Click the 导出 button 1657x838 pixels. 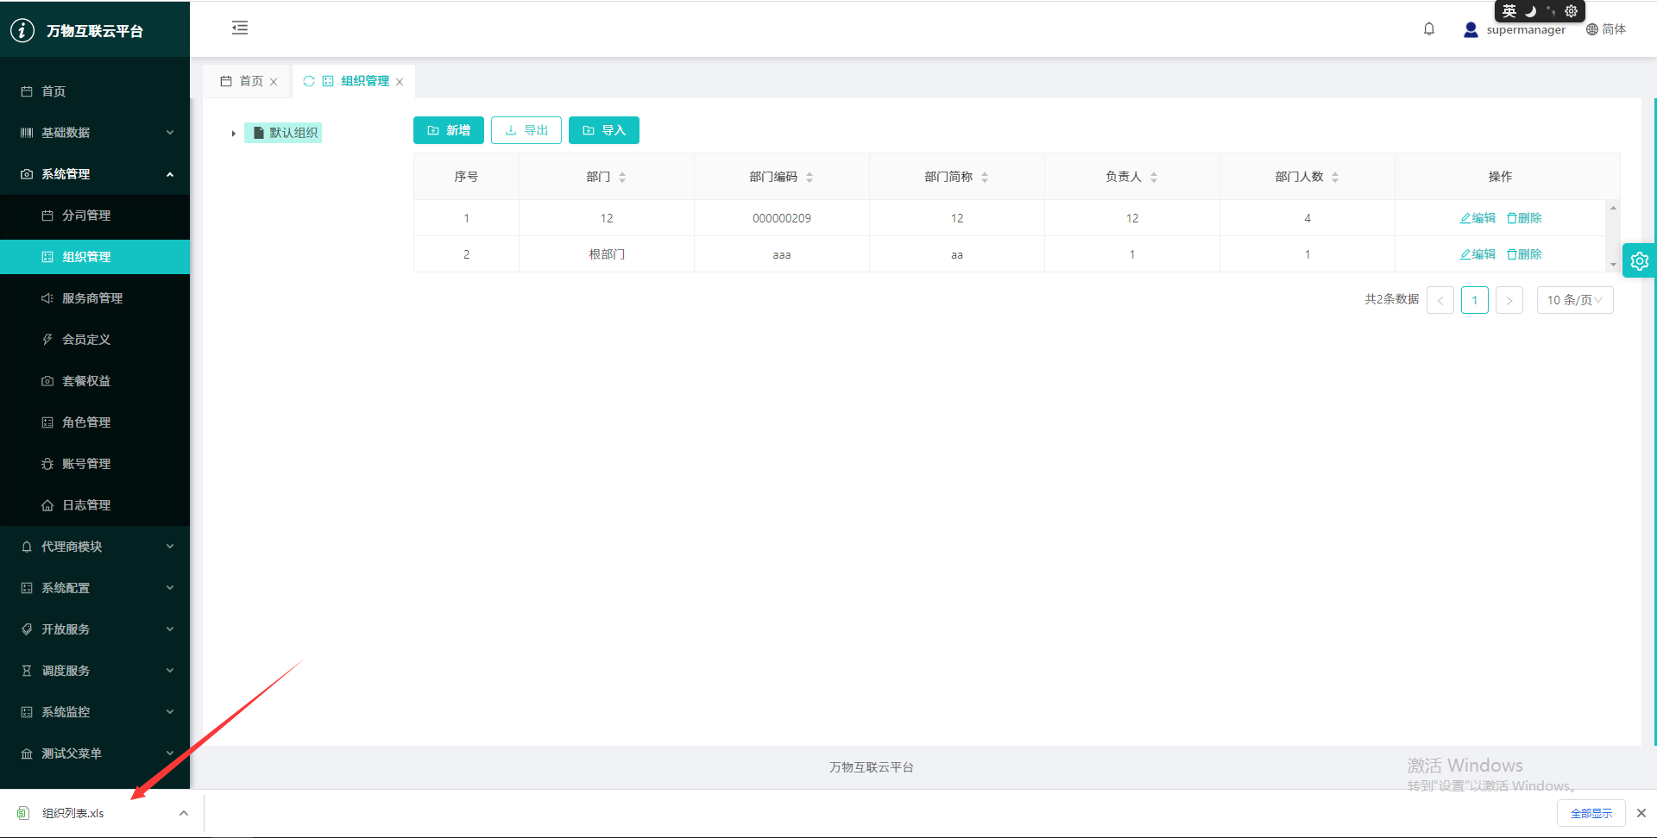526,130
